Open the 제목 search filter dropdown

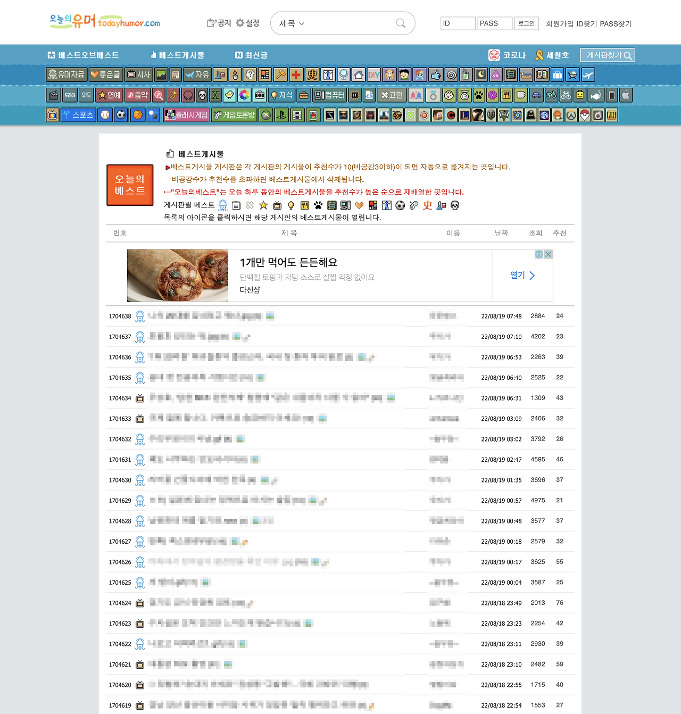[290, 23]
